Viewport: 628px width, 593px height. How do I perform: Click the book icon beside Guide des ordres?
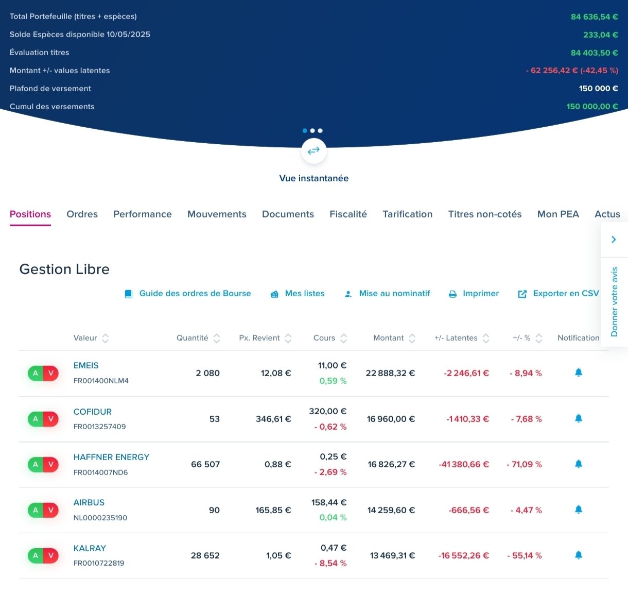coord(129,294)
